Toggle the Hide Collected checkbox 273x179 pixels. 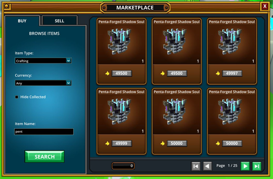coord(17,97)
